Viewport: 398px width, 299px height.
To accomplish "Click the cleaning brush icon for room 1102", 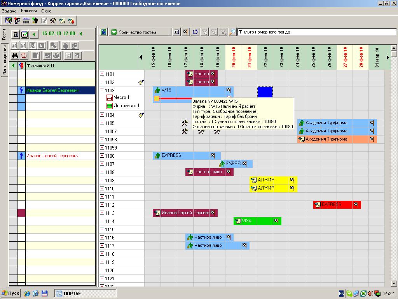I will point(141,82).
